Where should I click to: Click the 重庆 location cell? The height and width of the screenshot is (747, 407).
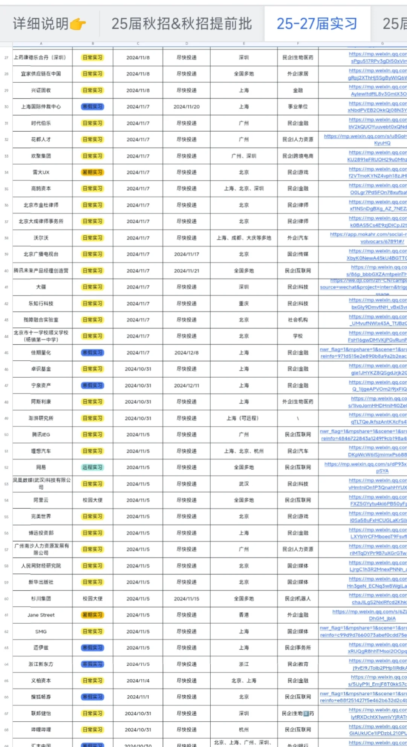pos(244,304)
